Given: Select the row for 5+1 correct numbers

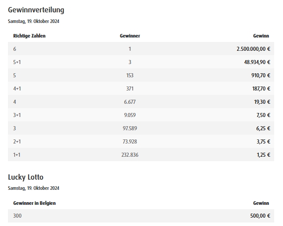Looking at the screenshot, I should (x=141, y=62).
